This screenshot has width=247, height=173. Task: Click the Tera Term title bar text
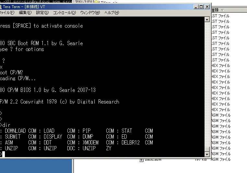coord(24,7)
